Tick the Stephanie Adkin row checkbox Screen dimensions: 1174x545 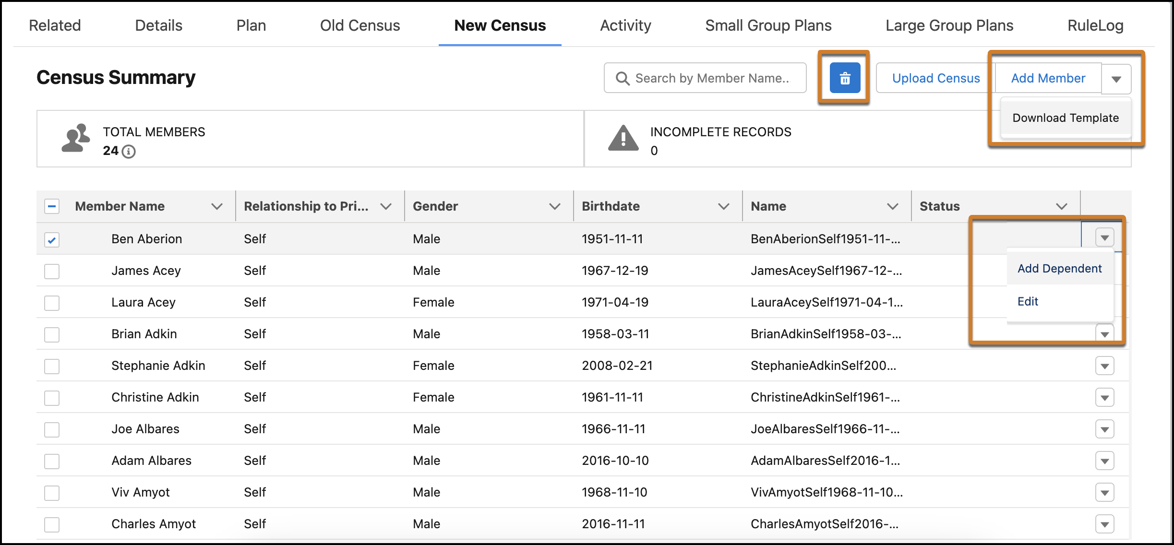click(52, 366)
